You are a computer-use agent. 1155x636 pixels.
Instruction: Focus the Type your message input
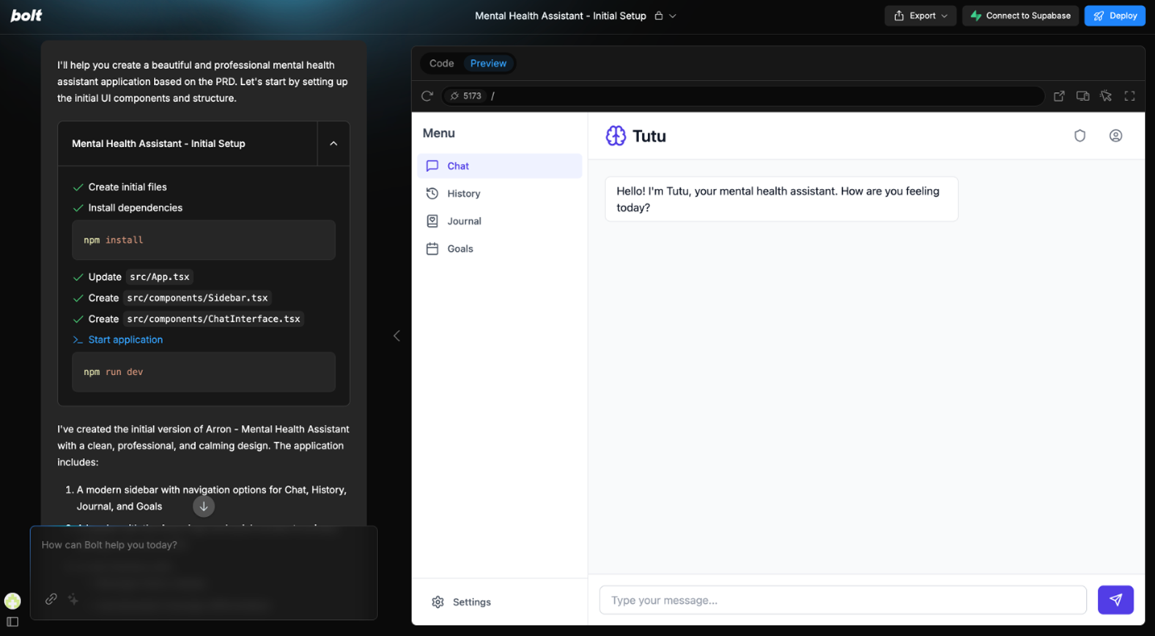click(842, 600)
